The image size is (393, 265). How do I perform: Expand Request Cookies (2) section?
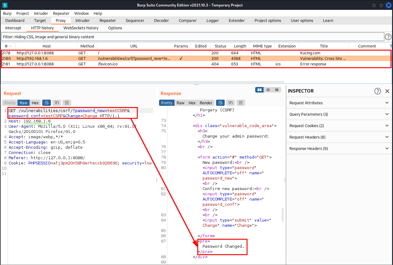pos(339,126)
